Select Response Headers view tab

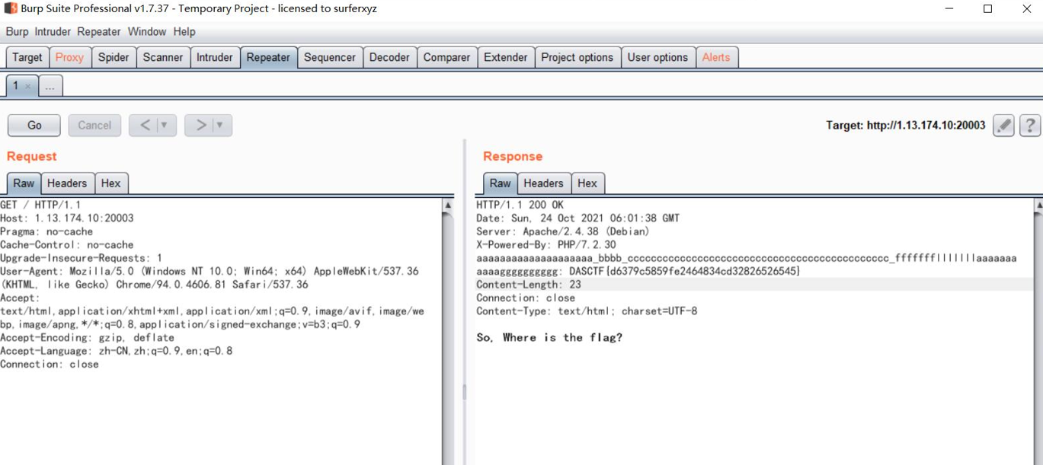544,183
